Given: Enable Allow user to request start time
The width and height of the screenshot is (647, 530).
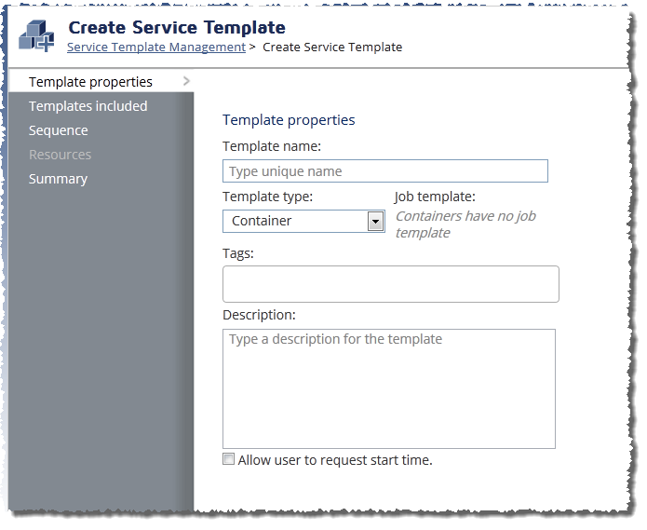Looking at the screenshot, I should [x=229, y=459].
